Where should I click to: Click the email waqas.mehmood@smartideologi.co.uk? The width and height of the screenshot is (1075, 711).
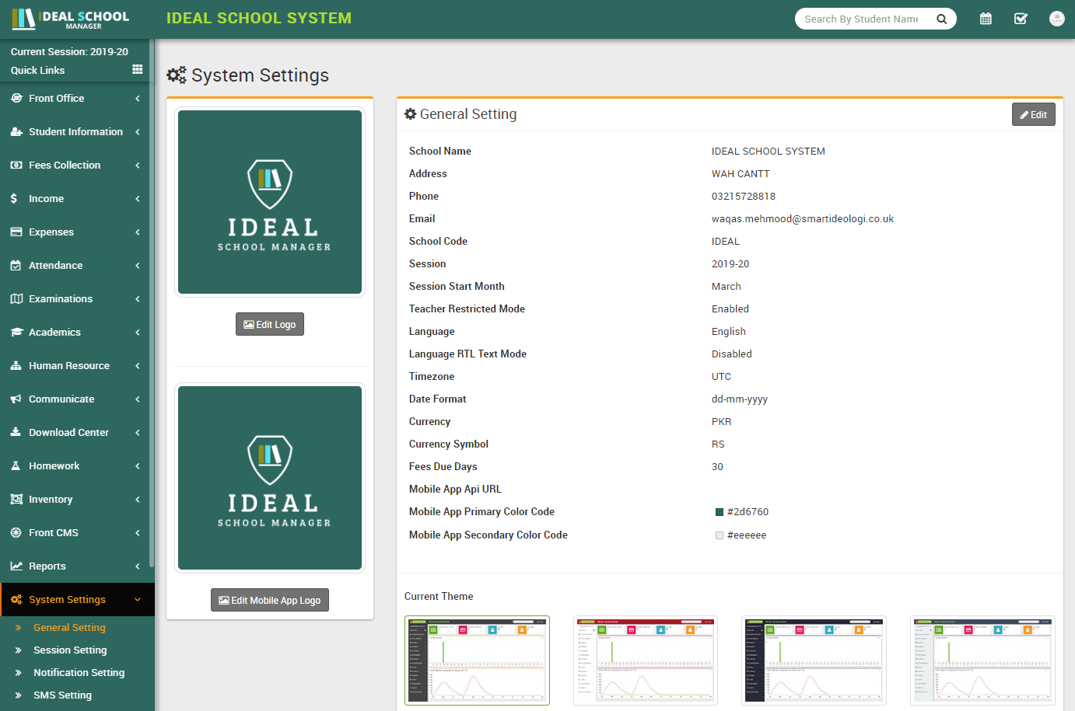[803, 218]
